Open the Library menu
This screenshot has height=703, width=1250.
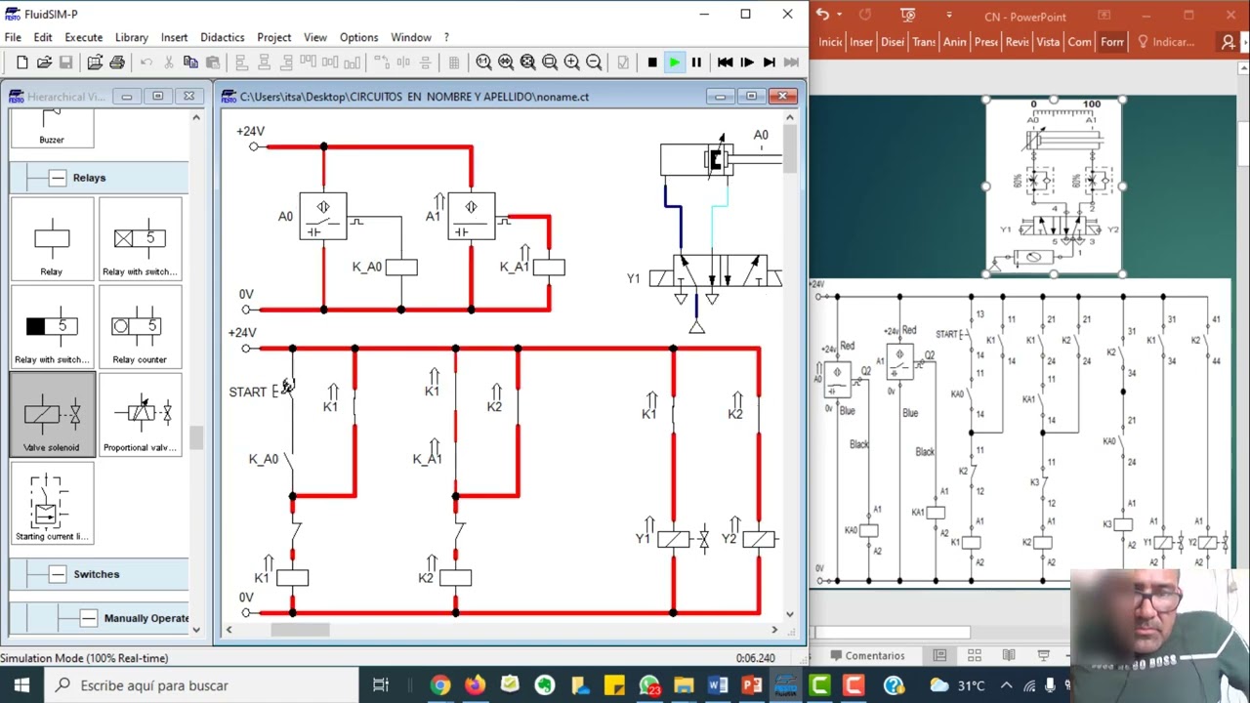click(131, 37)
